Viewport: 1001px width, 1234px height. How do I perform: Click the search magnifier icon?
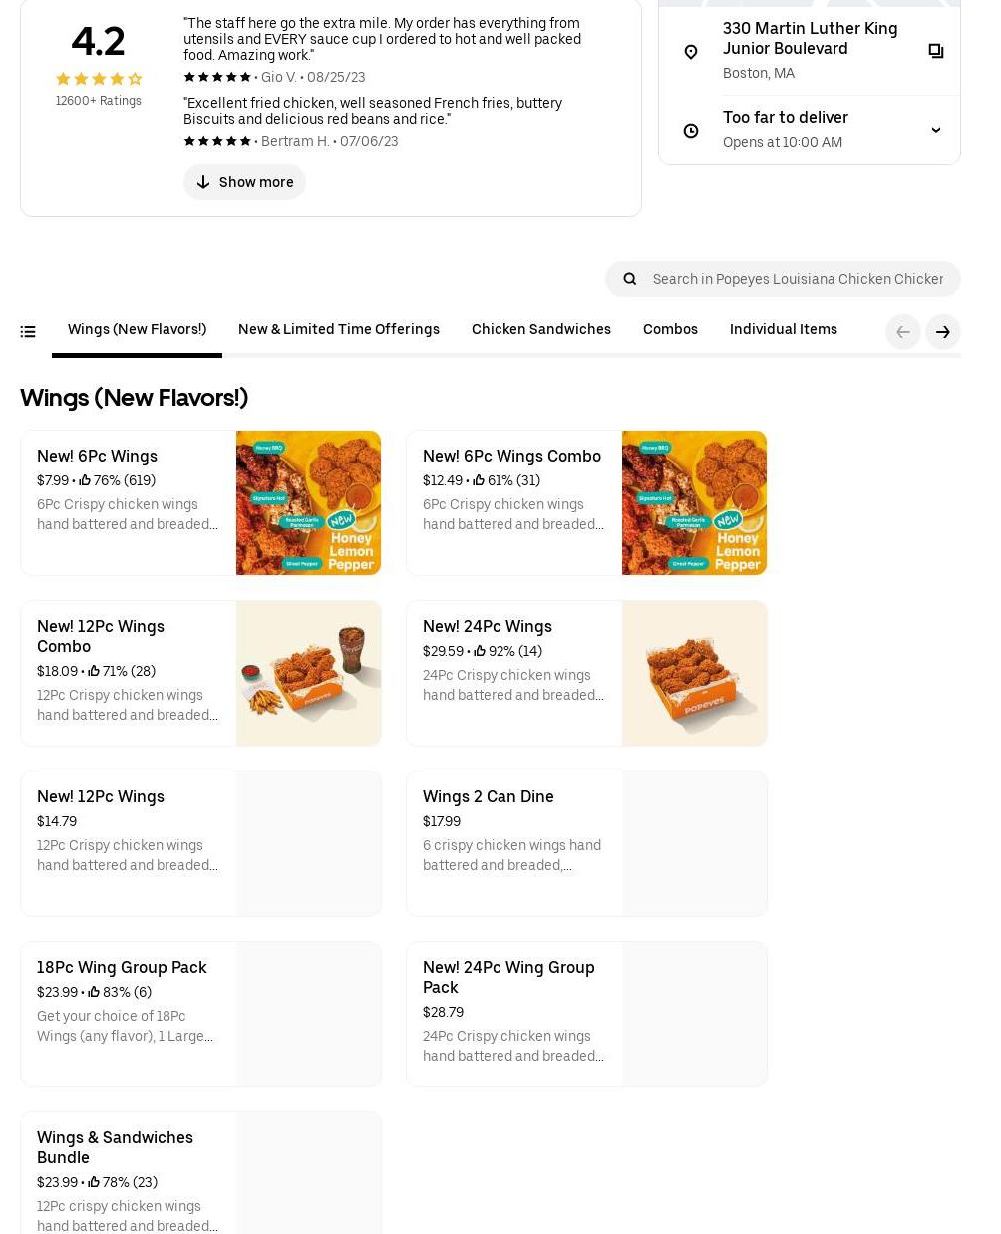pyautogui.click(x=630, y=279)
